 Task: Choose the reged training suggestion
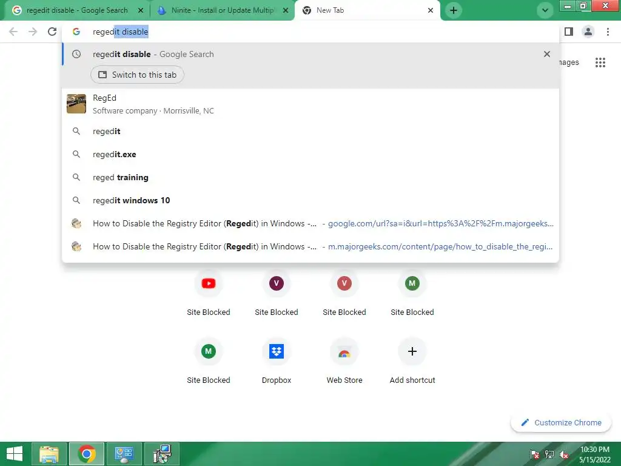[310, 177]
